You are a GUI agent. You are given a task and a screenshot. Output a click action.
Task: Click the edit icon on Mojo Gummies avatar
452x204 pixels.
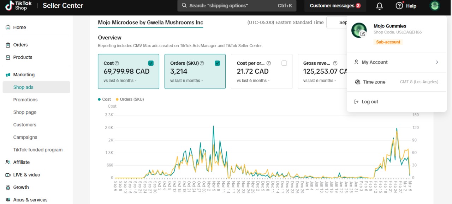pos(362,34)
